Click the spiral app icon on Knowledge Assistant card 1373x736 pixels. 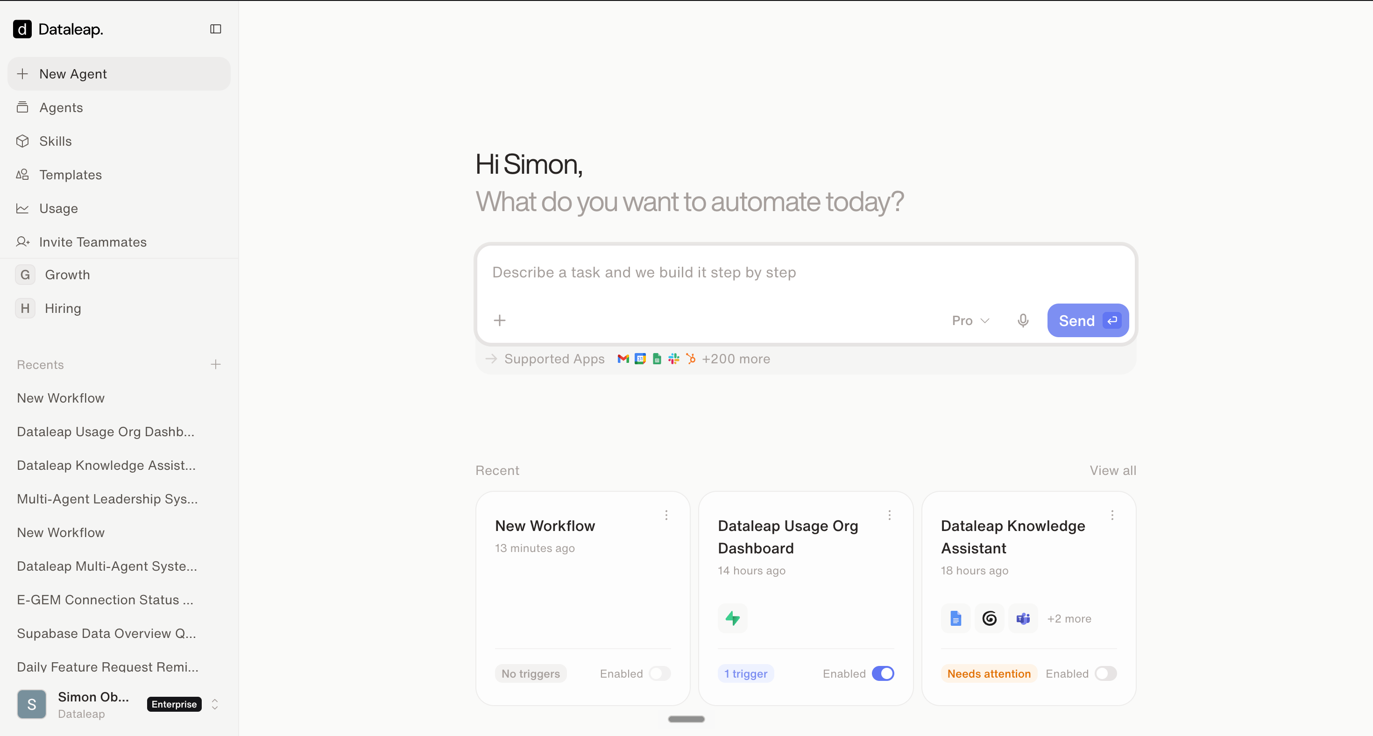tap(989, 618)
